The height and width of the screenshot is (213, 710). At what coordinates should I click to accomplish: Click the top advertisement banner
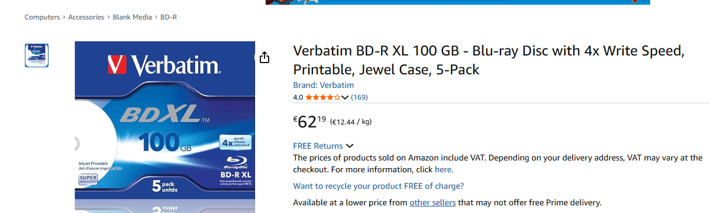(458, 2)
